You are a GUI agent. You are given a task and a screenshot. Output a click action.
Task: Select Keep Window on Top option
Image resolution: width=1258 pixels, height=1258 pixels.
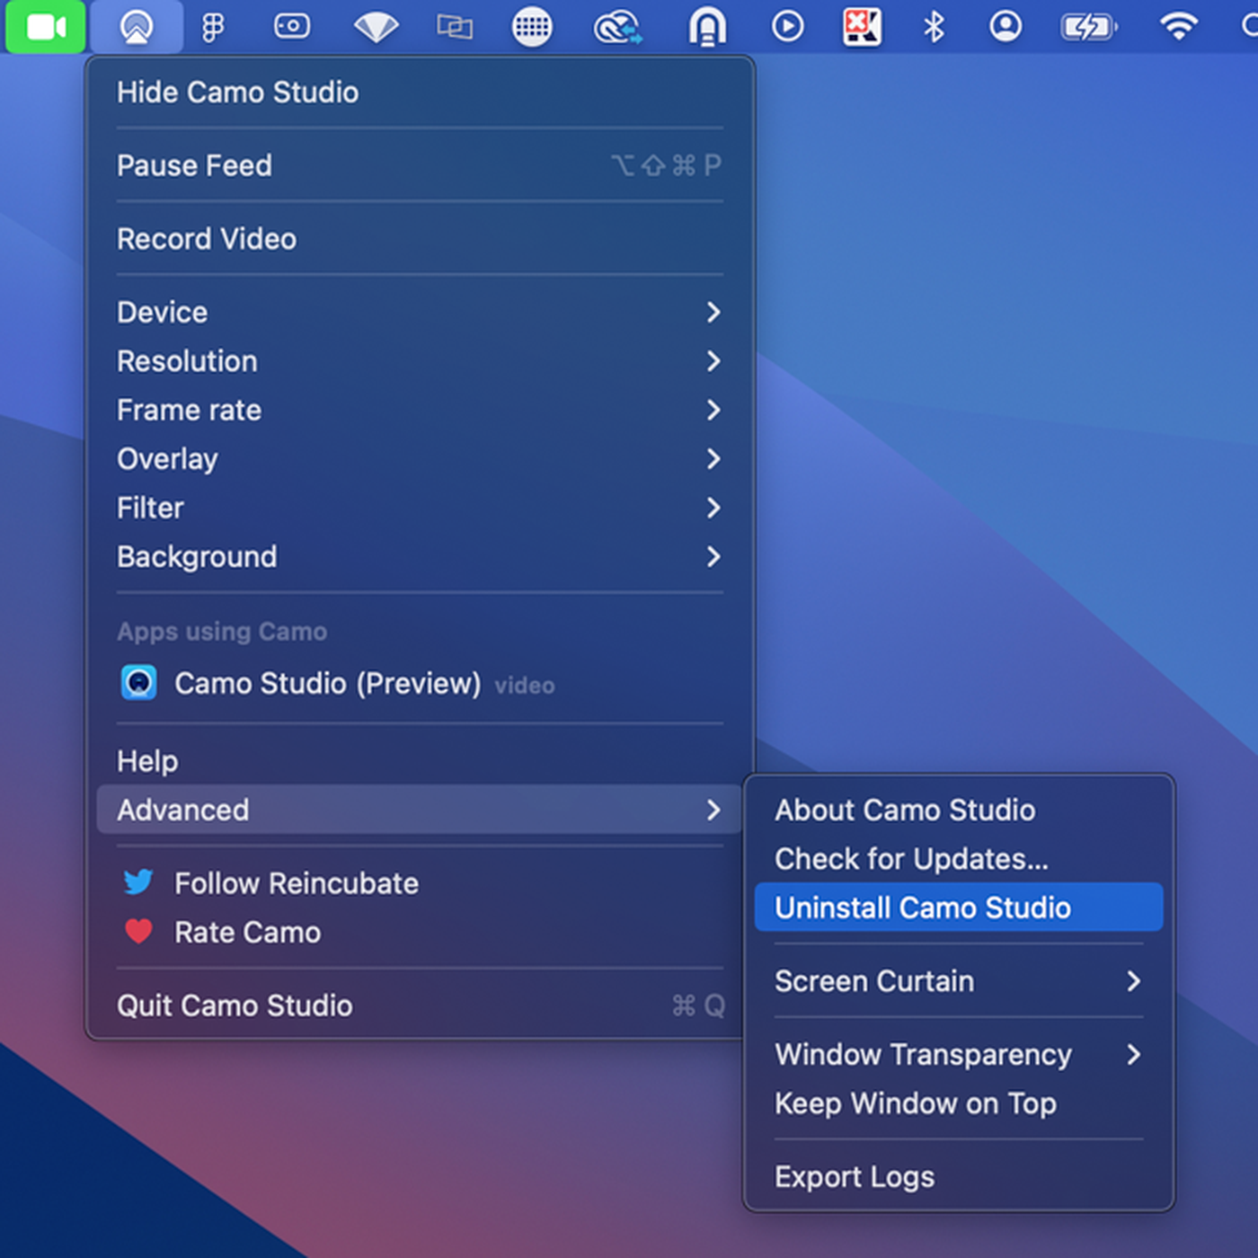[915, 1103]
